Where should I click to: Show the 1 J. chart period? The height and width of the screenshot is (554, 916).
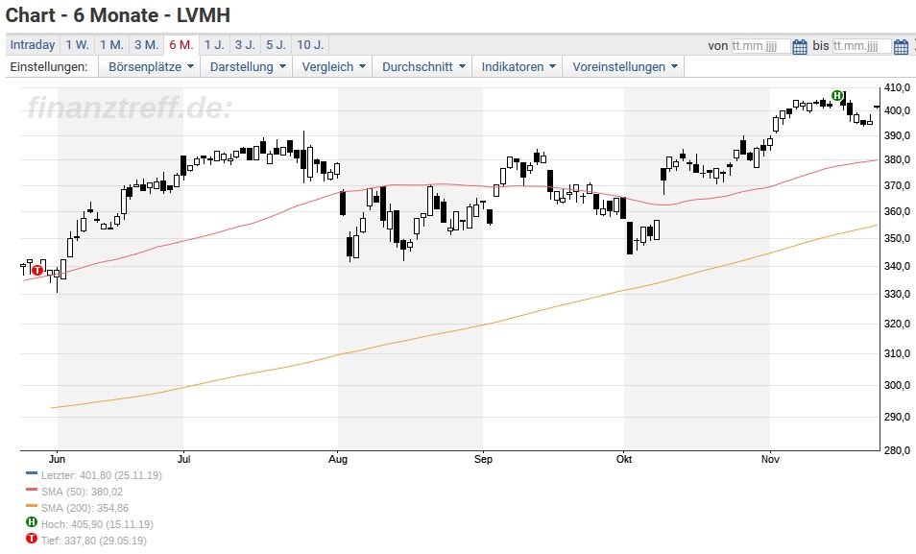tap(214, 45)
